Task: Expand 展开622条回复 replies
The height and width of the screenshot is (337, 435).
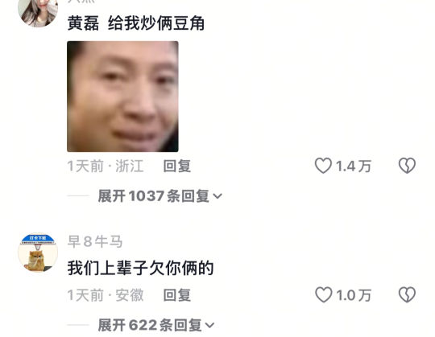Action: [156, 325]
